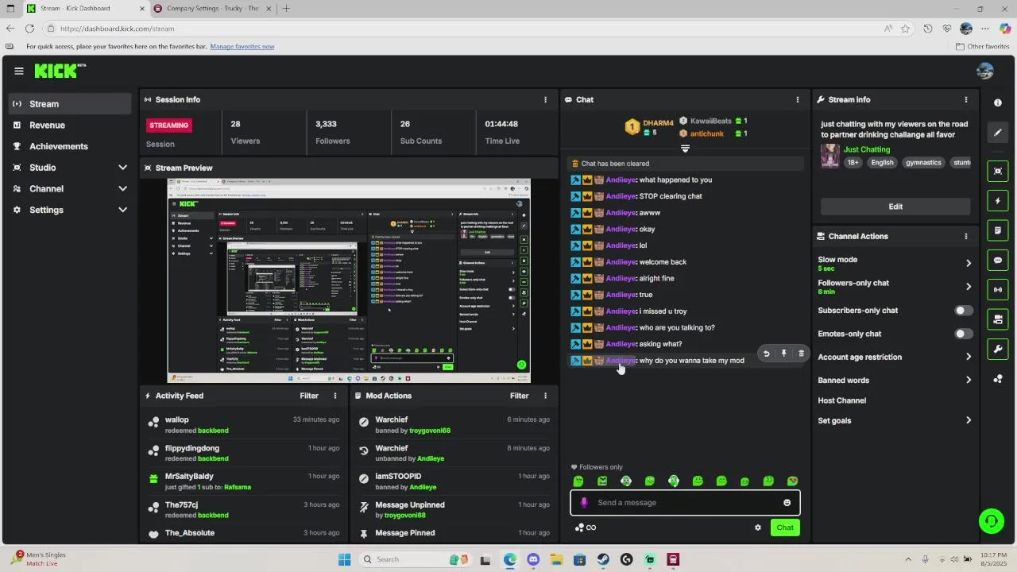
Task: Click the profile avatar in Kick header
Action: point(985,71)
